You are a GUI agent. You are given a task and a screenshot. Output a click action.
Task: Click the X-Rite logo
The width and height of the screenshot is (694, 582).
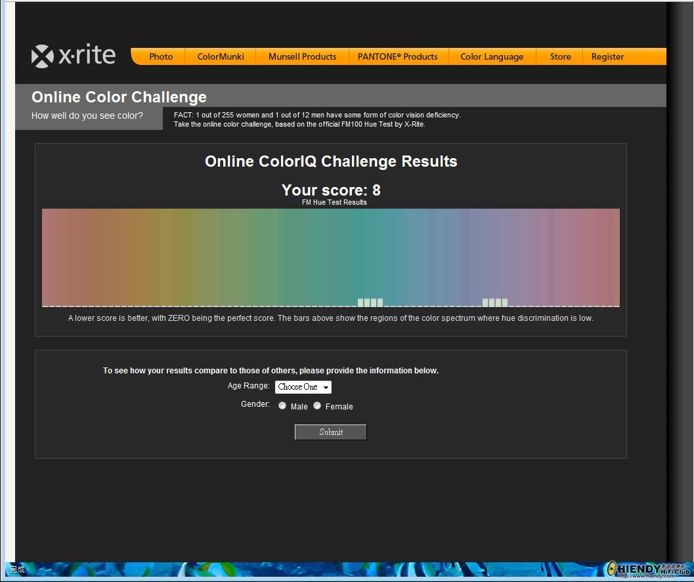(74, 56)
